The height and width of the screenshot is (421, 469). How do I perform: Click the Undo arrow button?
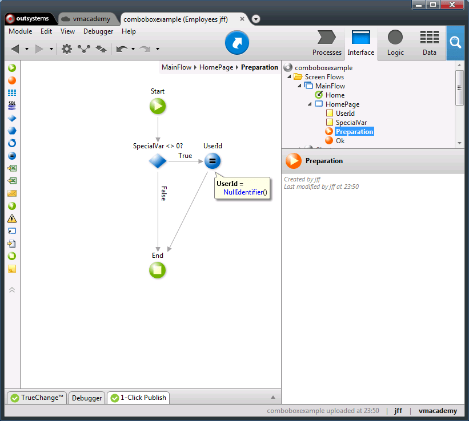click(x=122, y=48)
